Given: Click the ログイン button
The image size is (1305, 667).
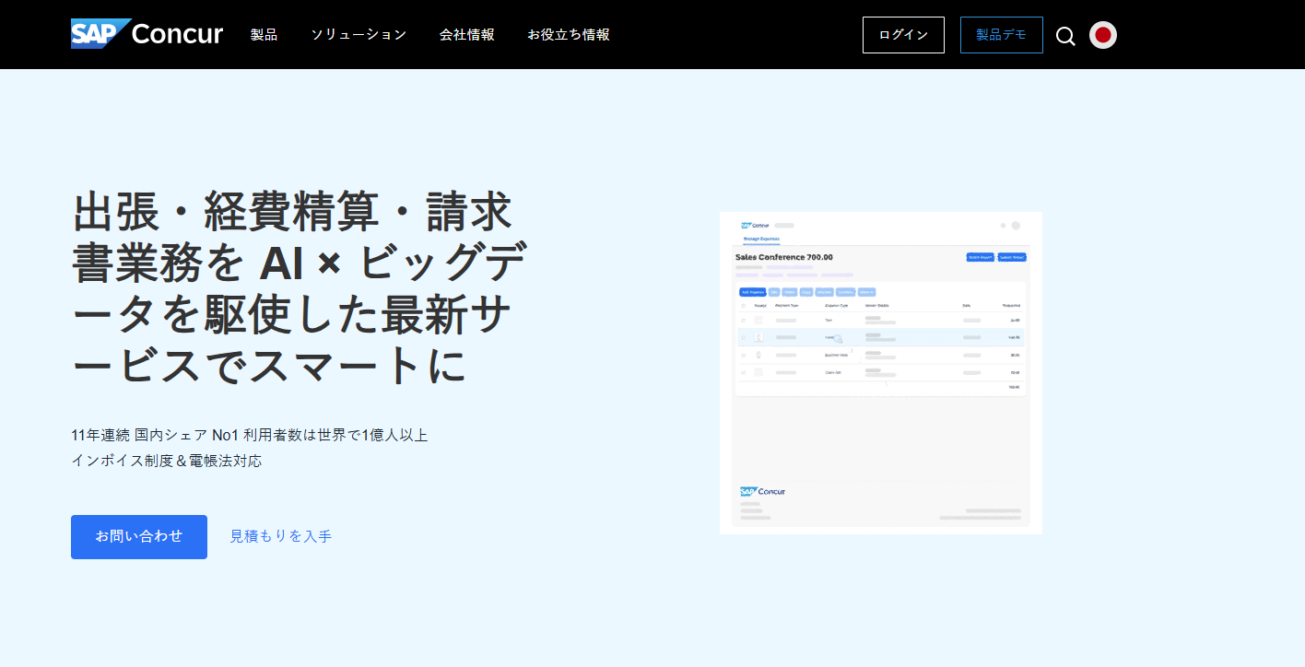Looking at the screenshot, I should tap(903, 35).
